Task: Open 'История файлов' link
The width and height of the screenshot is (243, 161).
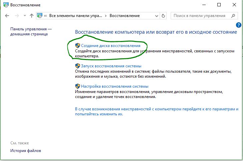Action: 26,151
